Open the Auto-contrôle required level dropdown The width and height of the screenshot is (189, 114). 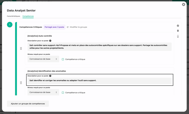[x=43, y=59]
